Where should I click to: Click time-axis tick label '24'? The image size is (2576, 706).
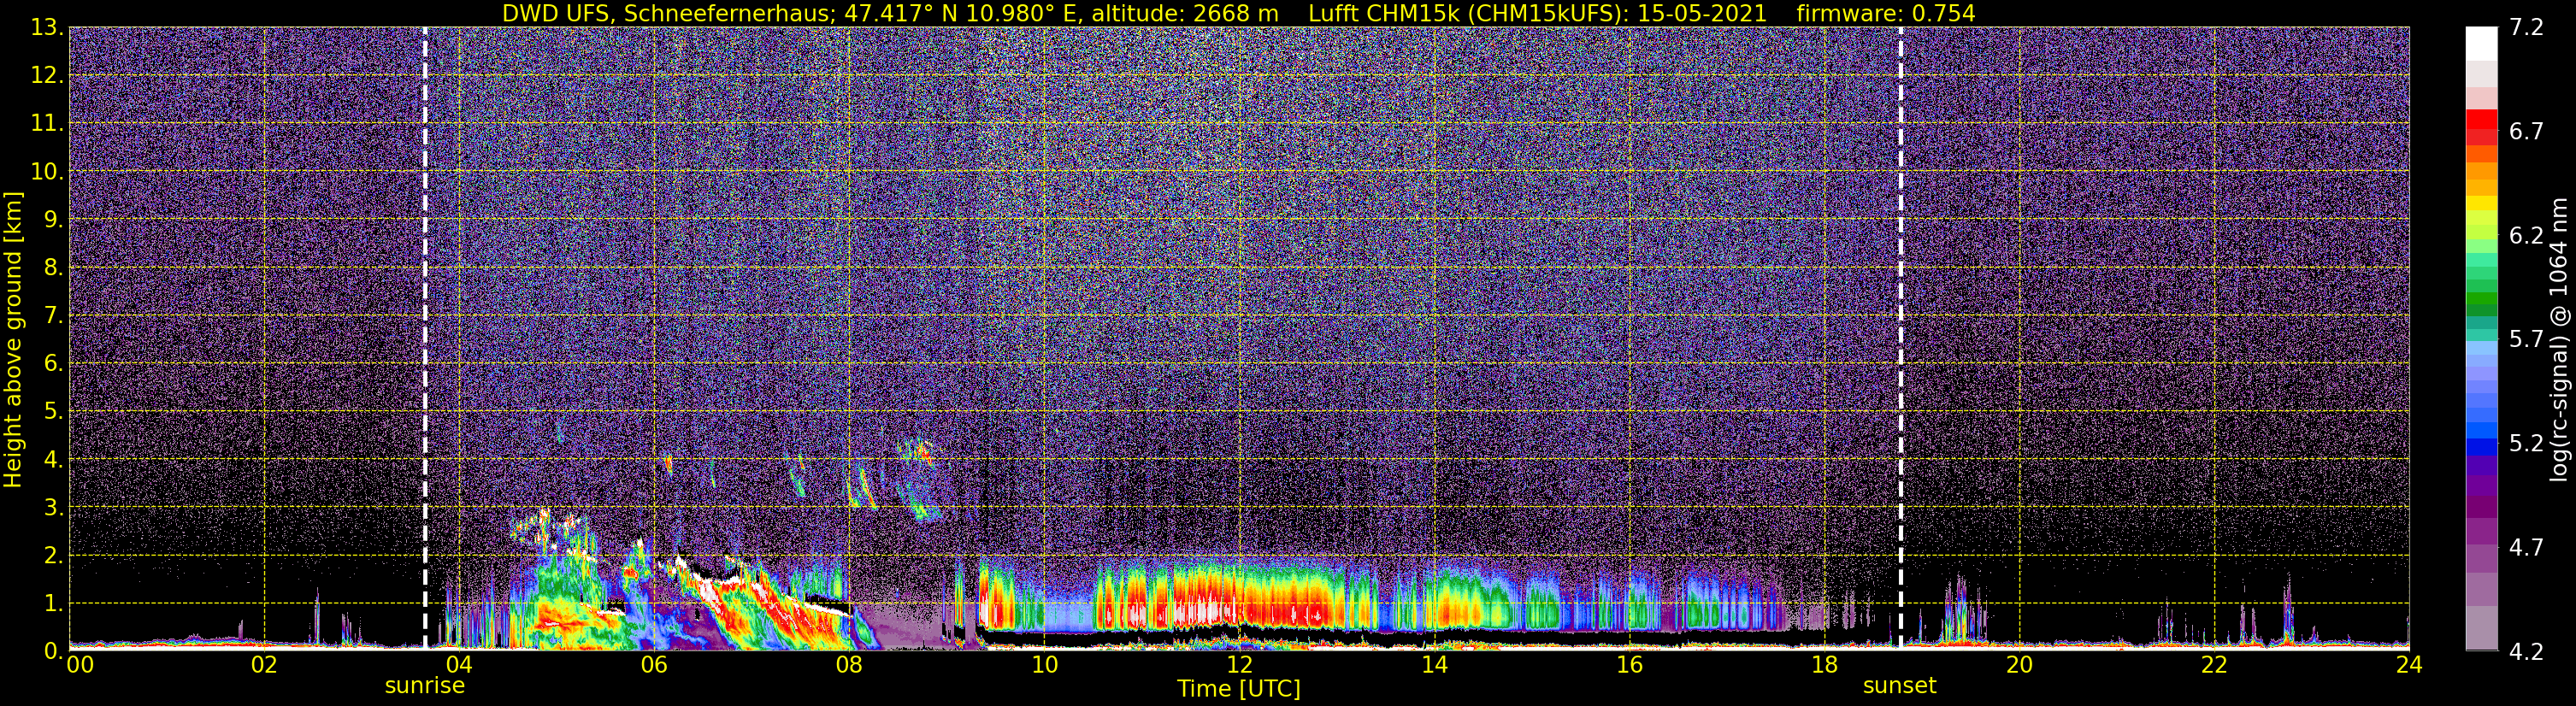click(x=2409, y=665)
